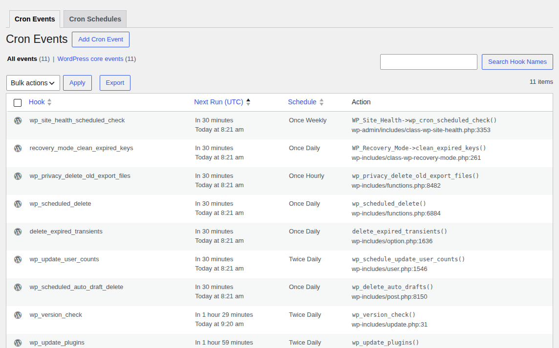Click "In 1 hour 29 minutes" next run

click(x=224, y=314)
